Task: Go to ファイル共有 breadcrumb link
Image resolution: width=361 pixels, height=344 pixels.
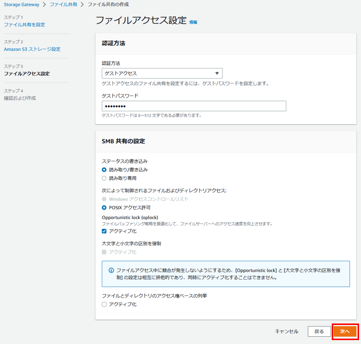Action: point(63,4)
